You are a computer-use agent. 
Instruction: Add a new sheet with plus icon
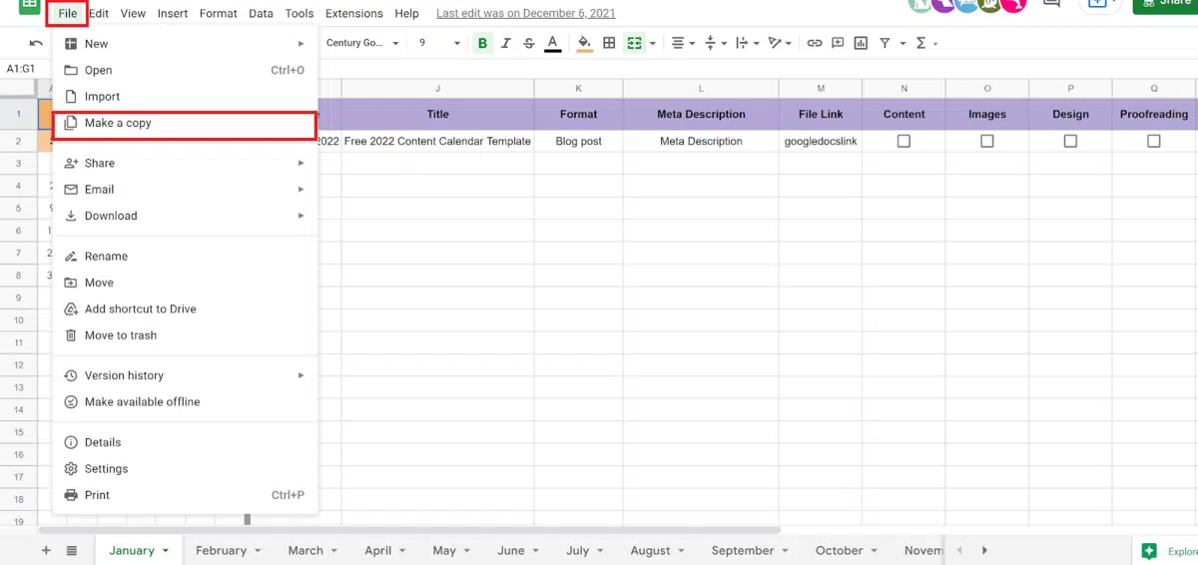[46, 550]
